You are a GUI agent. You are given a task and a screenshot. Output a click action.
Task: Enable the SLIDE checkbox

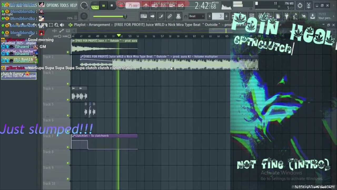[70, 36]
